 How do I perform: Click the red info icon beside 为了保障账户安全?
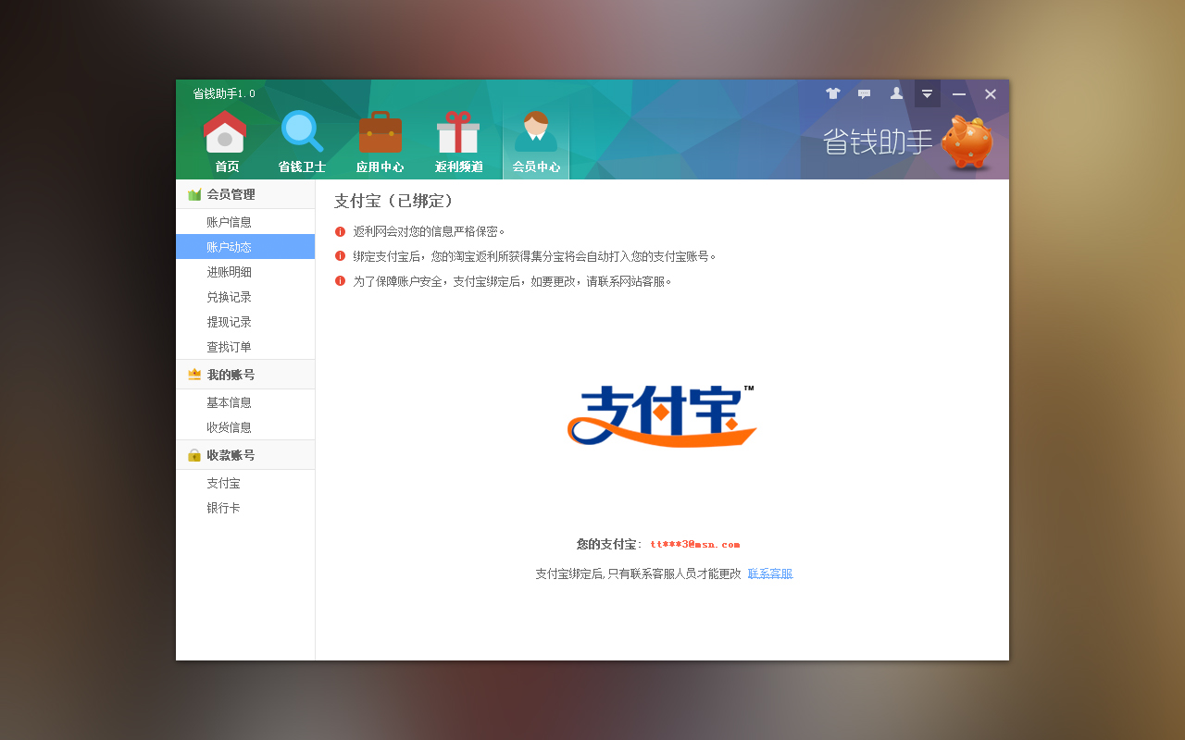coord(340,281)
